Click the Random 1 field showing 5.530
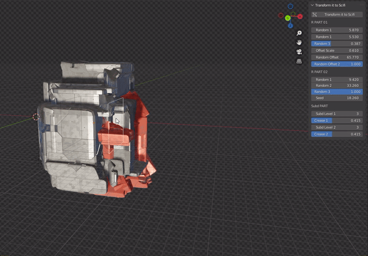 pos(337,37)
